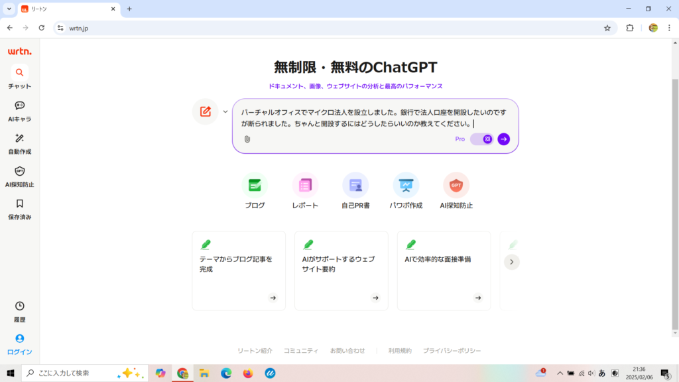This screenshot has width=679, height=382.
Task: Open the ブログ creation tool
Action: click(x=255, y=185)
